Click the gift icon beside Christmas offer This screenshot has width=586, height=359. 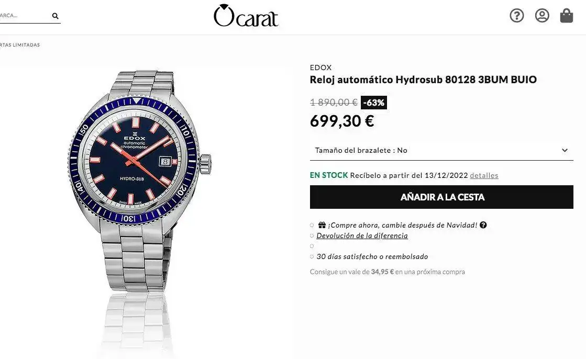click(x=322, y=225)
